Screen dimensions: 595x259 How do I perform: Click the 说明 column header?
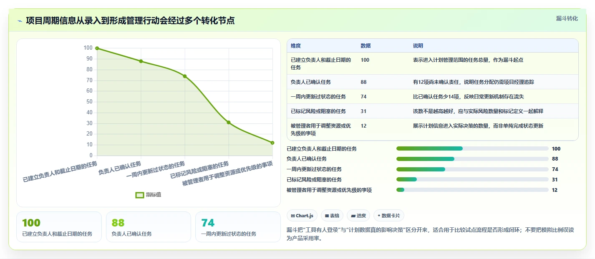pos(418,46)
